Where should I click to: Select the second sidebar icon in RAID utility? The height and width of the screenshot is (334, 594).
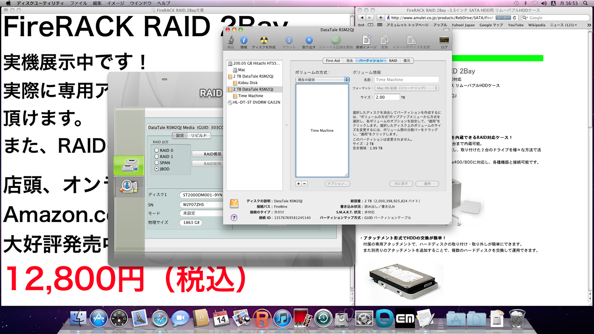[x=129, y=186]
